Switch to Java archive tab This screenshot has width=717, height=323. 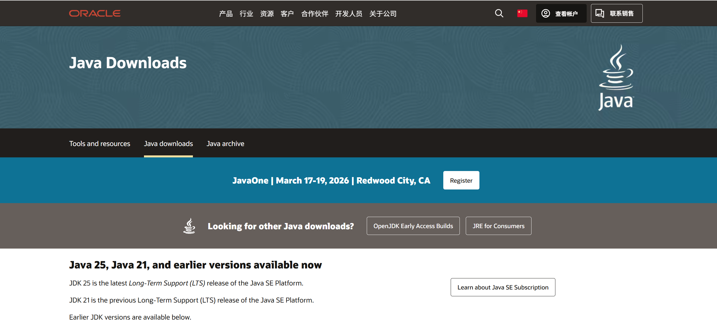pos(225,143)
